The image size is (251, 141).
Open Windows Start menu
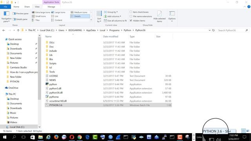pyautogui.click(x=4, y=137)
